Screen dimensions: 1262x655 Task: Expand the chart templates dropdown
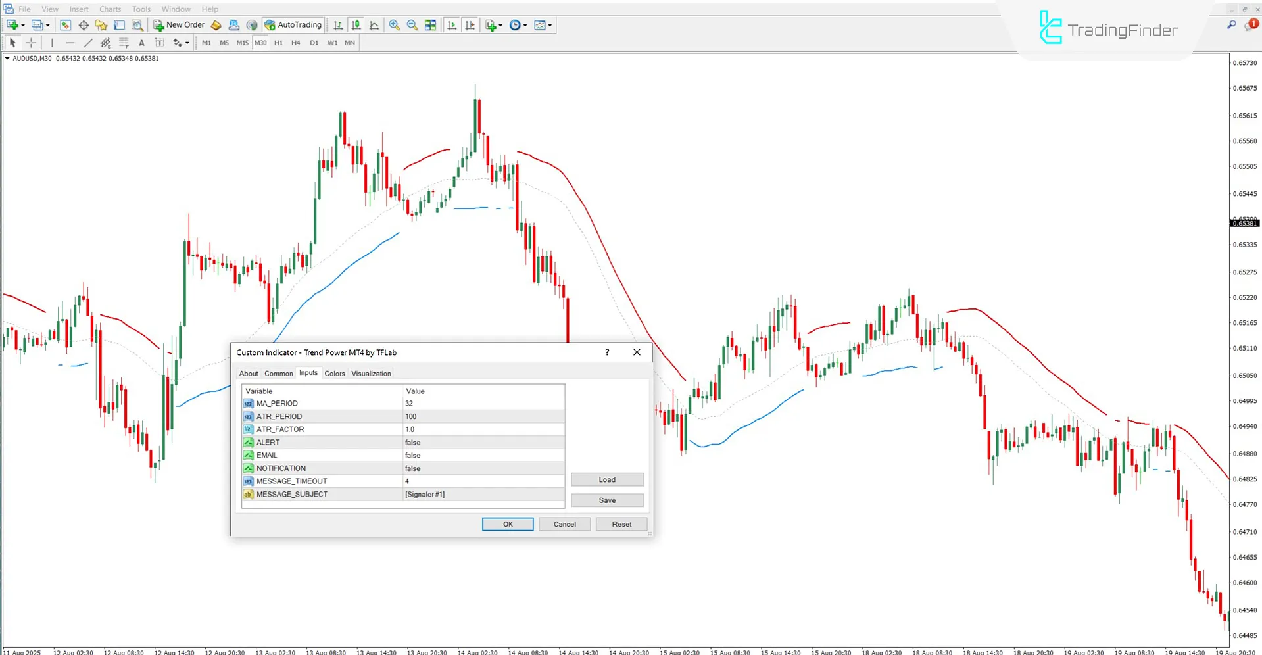[x=549, y=25]
